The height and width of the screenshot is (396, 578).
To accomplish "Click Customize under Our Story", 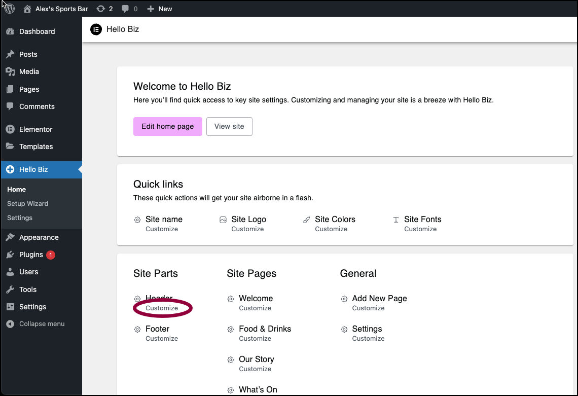I will [255, 369].
